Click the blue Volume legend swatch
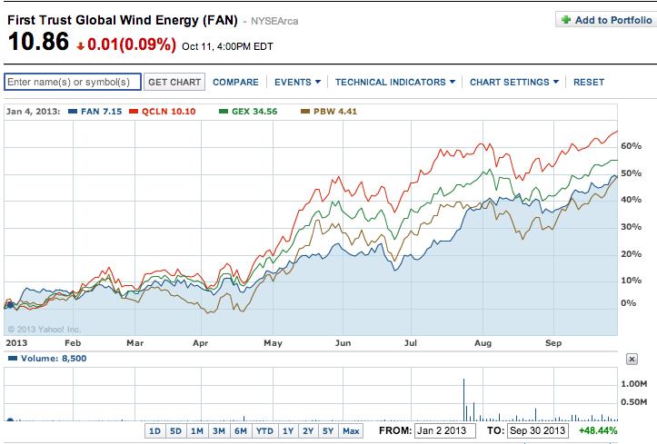 pyautogui.click(x=13, y=359)
